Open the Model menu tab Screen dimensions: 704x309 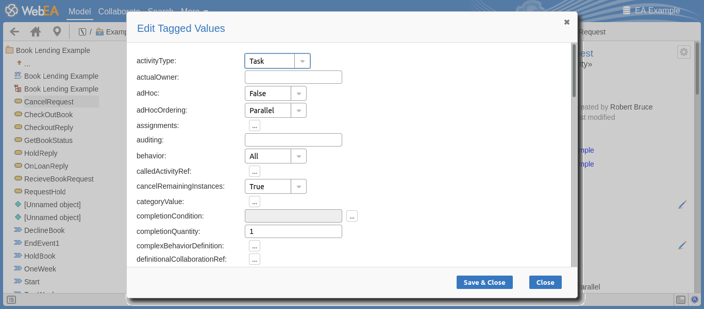point(79,11)
